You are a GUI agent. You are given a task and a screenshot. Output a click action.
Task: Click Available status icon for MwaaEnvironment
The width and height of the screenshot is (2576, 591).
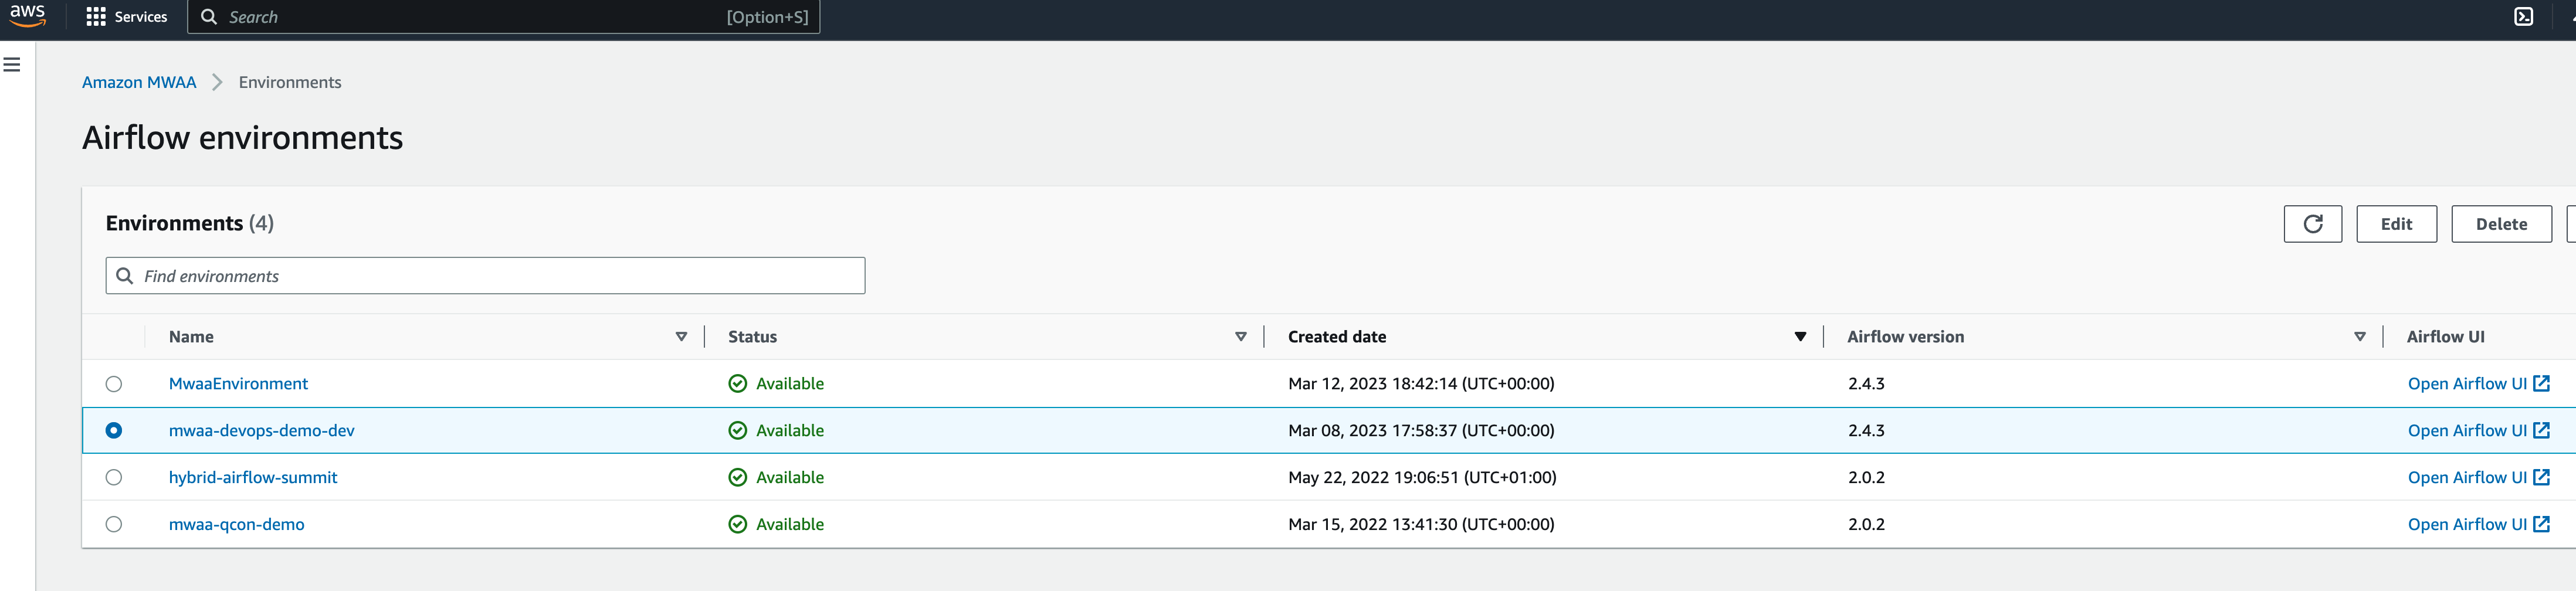[738, 384]
